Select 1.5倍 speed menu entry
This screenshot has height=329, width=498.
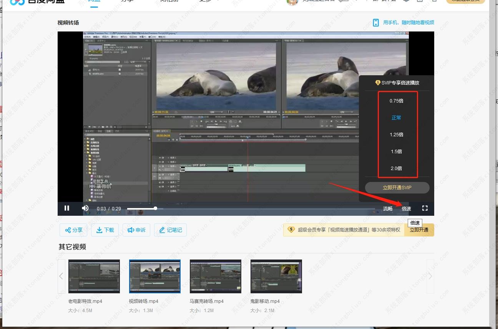coord(397,152)
